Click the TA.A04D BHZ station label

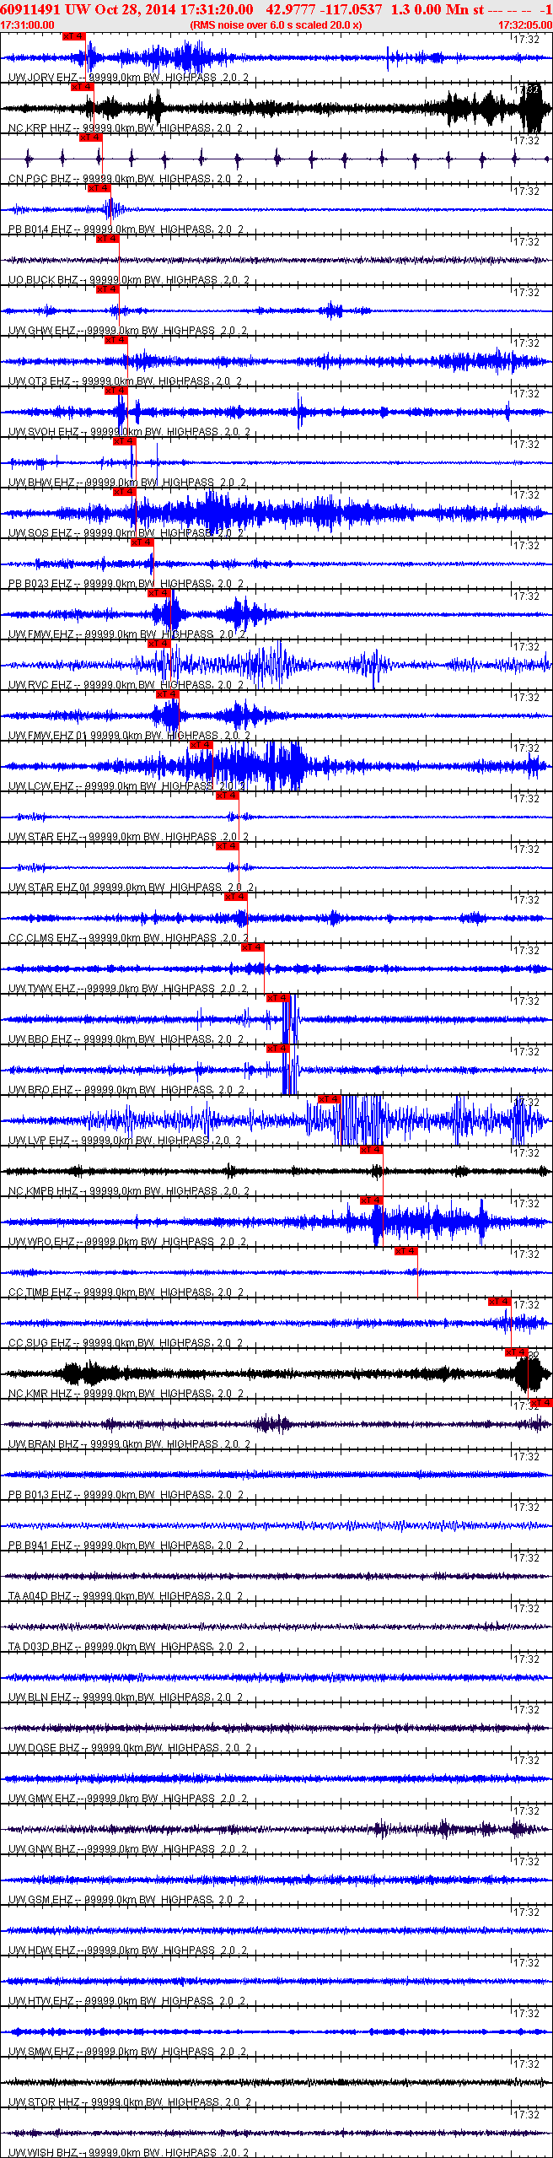pos(40,1596)
